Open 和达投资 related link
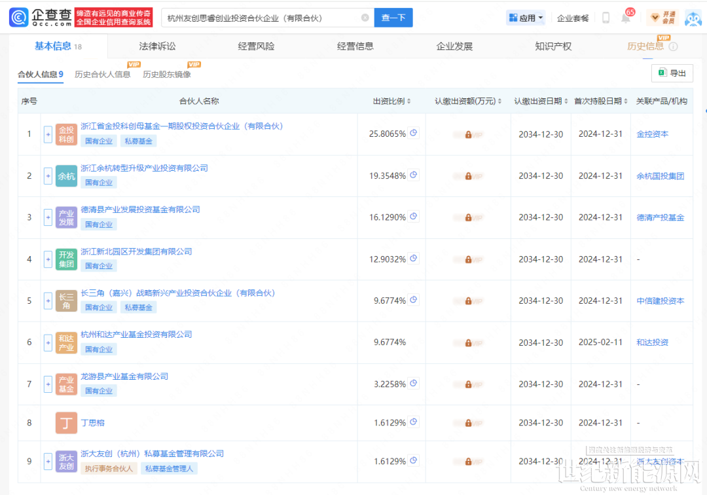The height and width of the screenshot is (495, 707). (652, 342)
